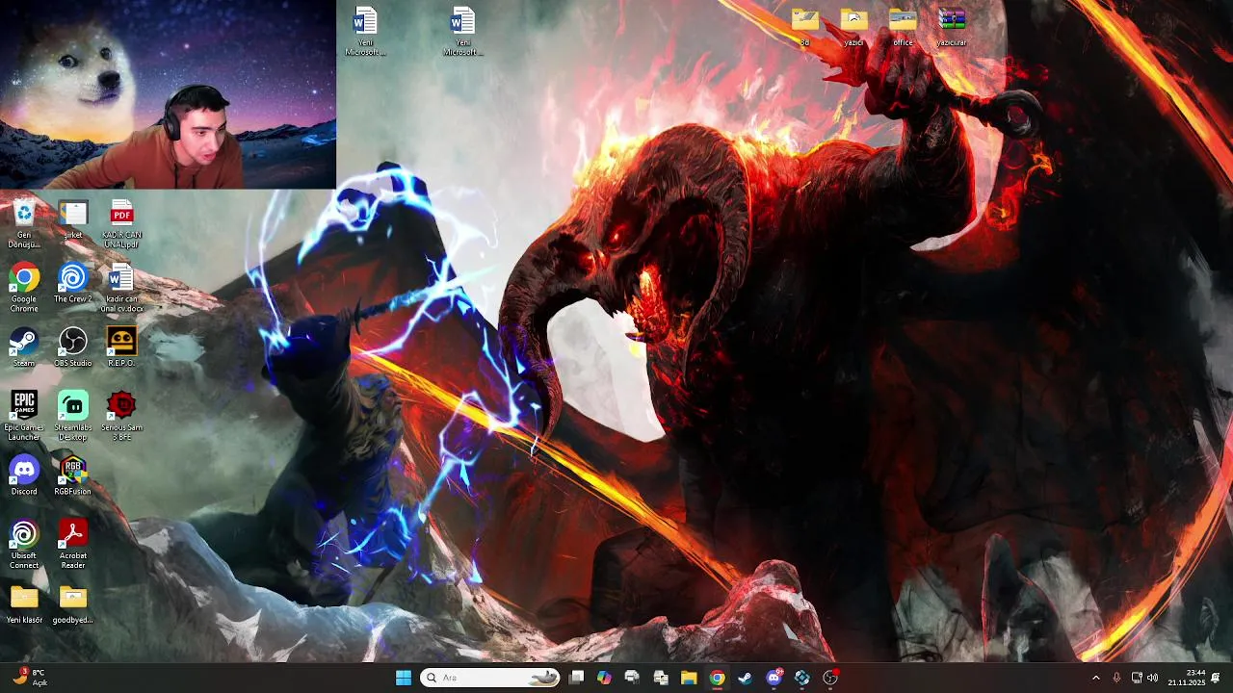Open Epic Games Launcher shortcut
This screenshot has width=1233, height=693.
(24, 416)
